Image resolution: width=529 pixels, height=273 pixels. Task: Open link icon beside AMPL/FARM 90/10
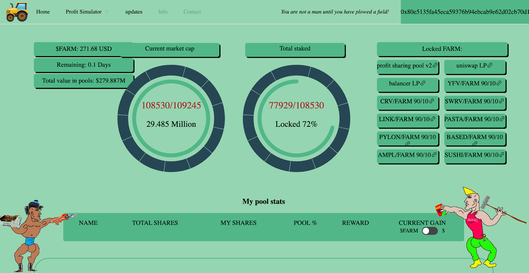pos(434,154)
